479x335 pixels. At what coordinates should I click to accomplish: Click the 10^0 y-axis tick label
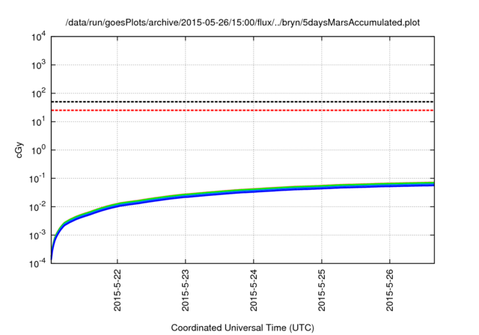tap(38, 150)
